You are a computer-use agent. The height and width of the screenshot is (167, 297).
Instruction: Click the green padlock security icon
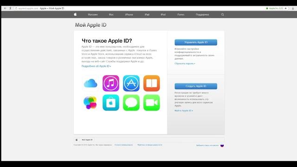267,8
